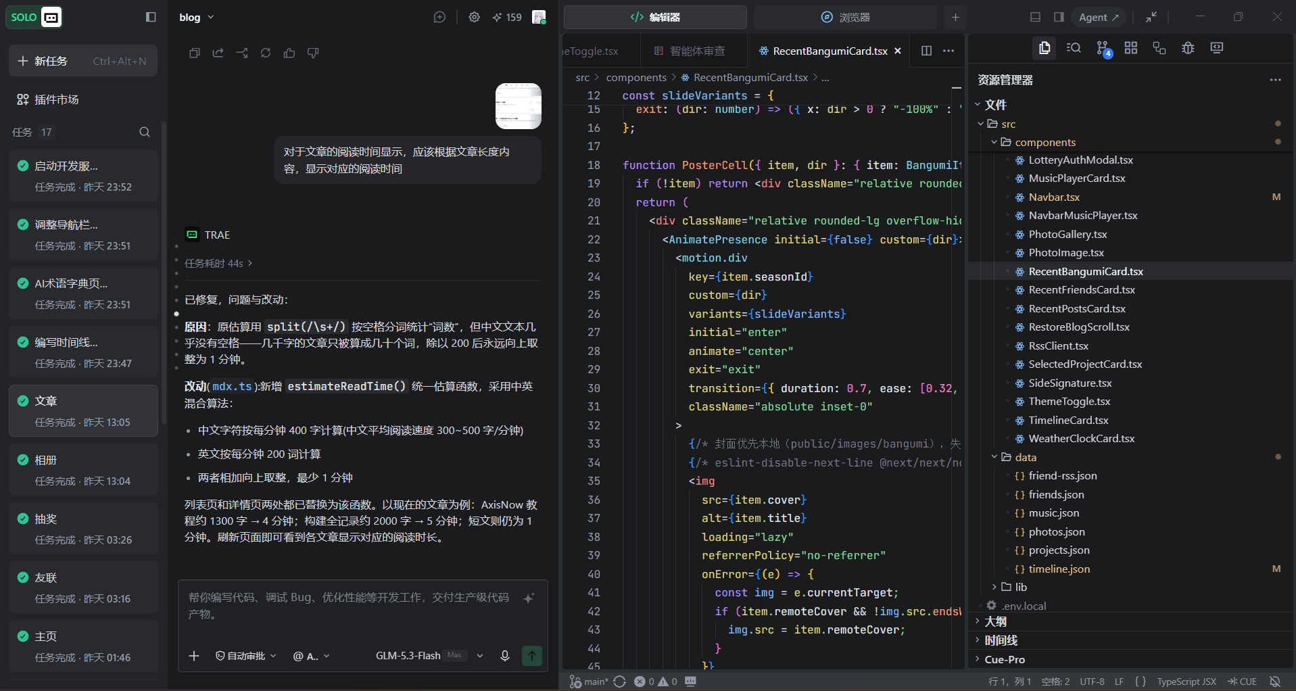Toggle the notification bell in status bar

[x=1275, y=682]
